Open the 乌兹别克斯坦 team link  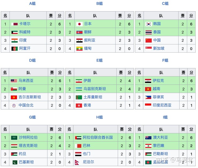coord(95,89)
